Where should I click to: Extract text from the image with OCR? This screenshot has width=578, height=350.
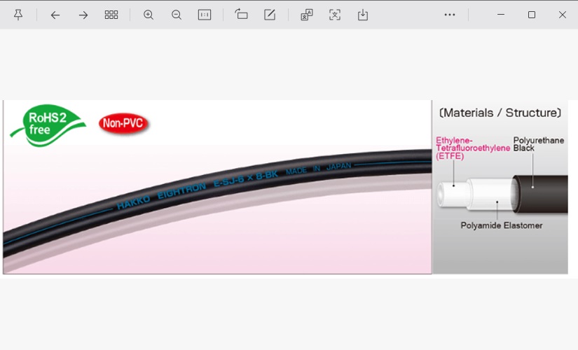pyautogui.click(x=335, y=15)
